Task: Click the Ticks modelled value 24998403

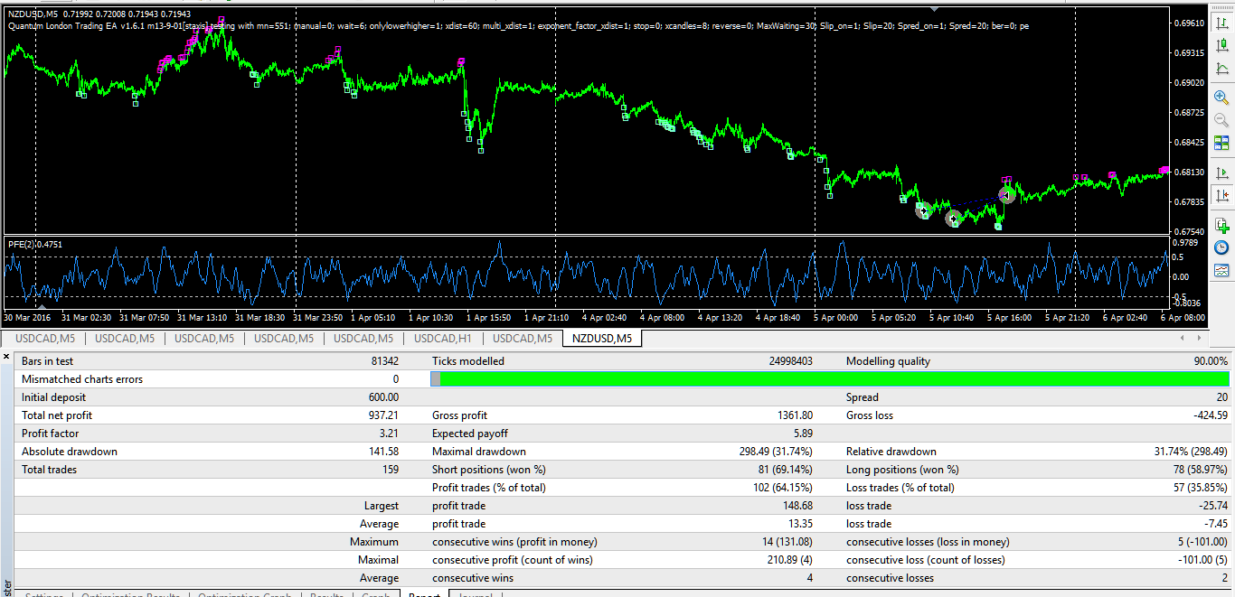Action: point(790,361)
